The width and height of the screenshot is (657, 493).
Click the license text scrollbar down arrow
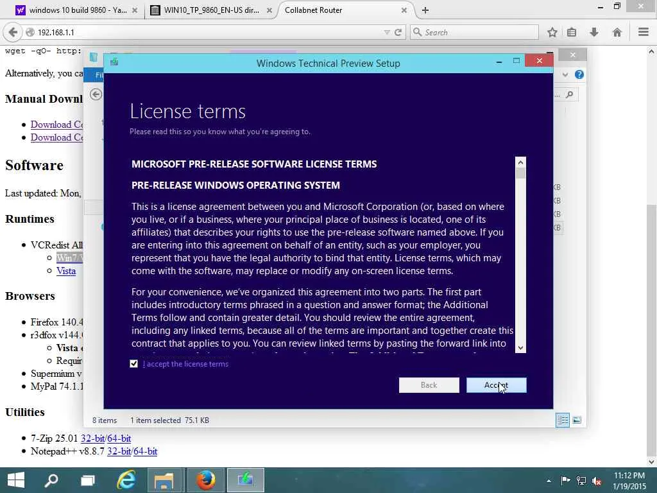tap(520, 347)
